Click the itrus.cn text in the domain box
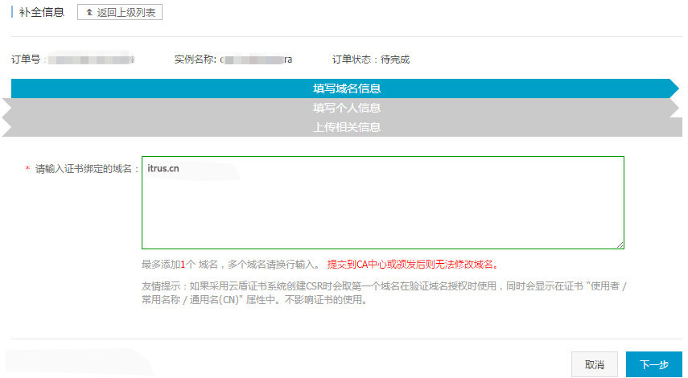 point(163,168)
